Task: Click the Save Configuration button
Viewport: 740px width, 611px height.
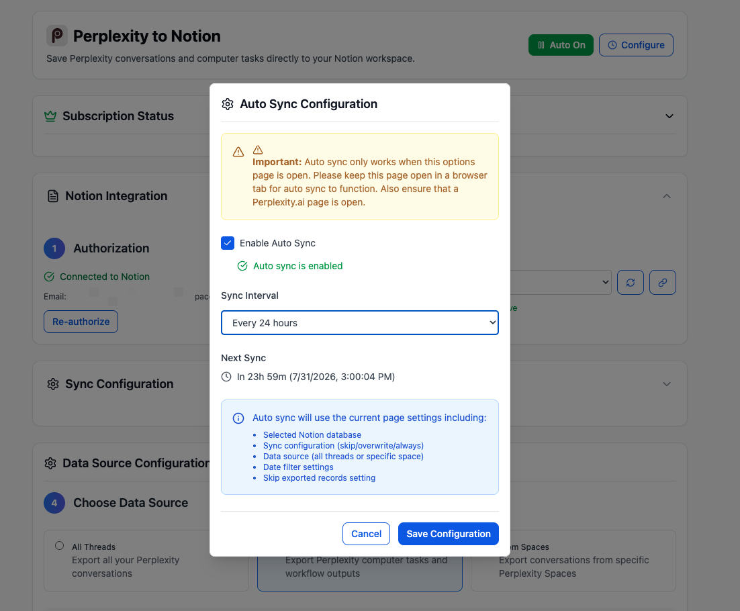Action: point(449,534)
